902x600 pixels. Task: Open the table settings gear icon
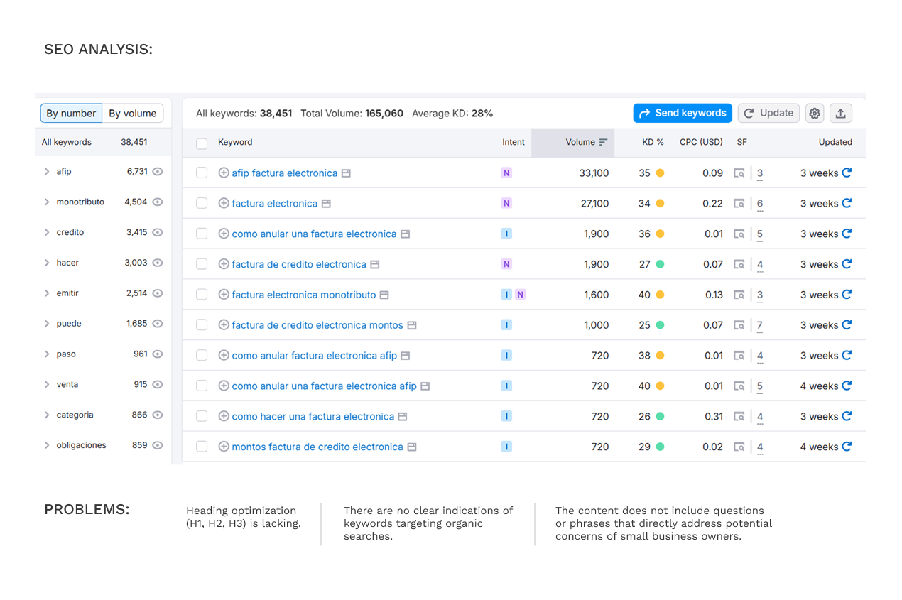coord(815,113)
